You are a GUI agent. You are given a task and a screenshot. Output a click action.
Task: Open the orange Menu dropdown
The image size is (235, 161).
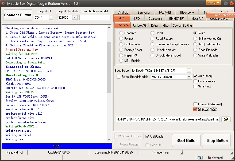(213, 3)
